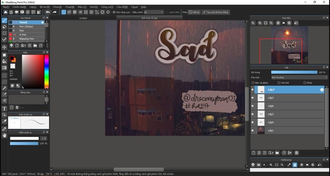
Task: Open the Cửa sổ menu
Action: 122,7
